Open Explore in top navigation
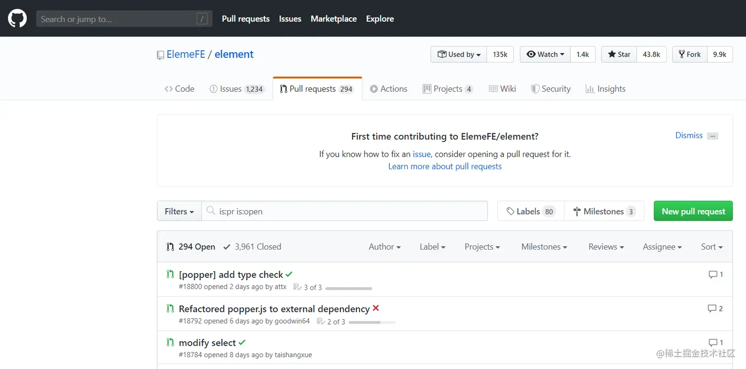Screen dimensions: 746x369 380,19
